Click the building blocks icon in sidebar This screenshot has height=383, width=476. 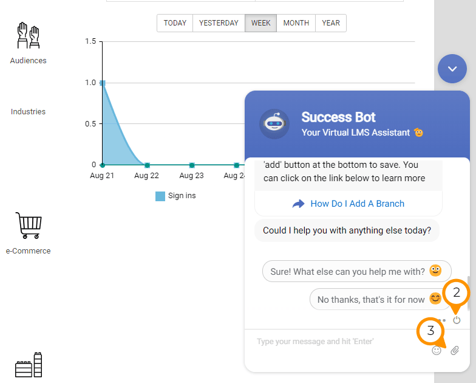tap(29, 365)
